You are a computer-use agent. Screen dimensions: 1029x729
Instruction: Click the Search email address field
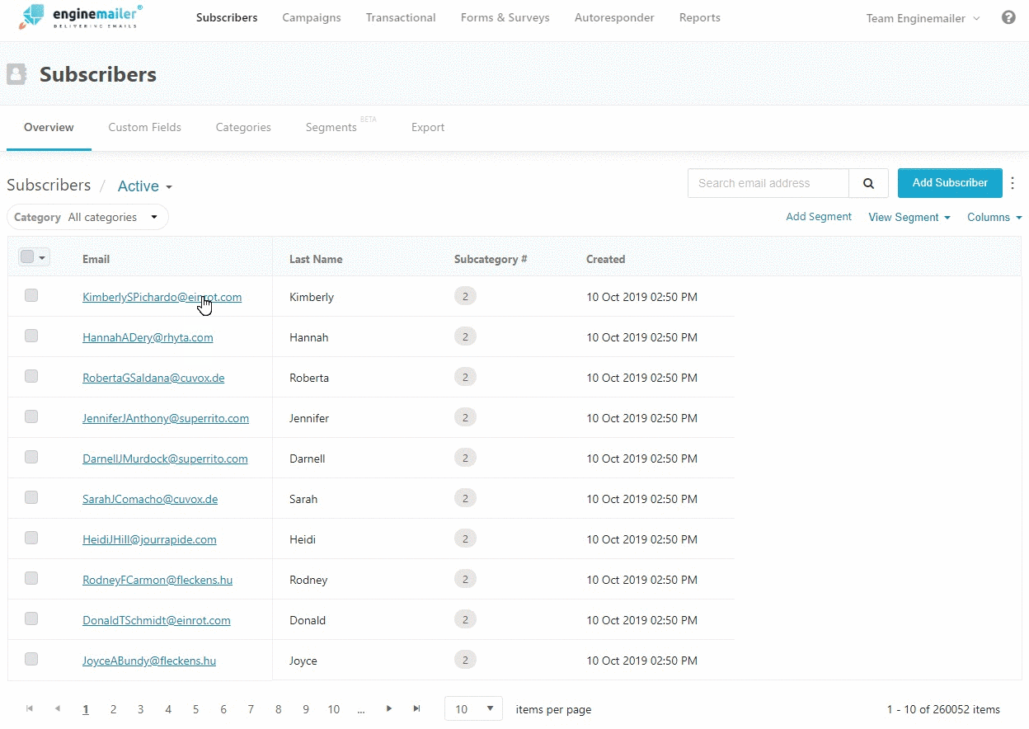pos(768,183)
